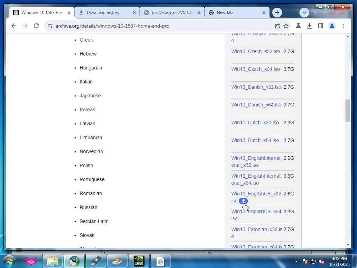This screenshot has width=357, height=268.
Task: Open the NVIDIA taskbar icon
Action: point(139,261)
